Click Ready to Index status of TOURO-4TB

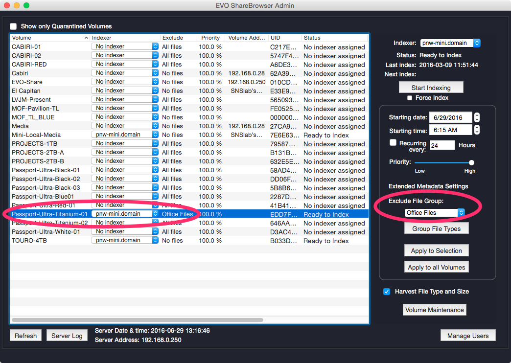(326, 241)
